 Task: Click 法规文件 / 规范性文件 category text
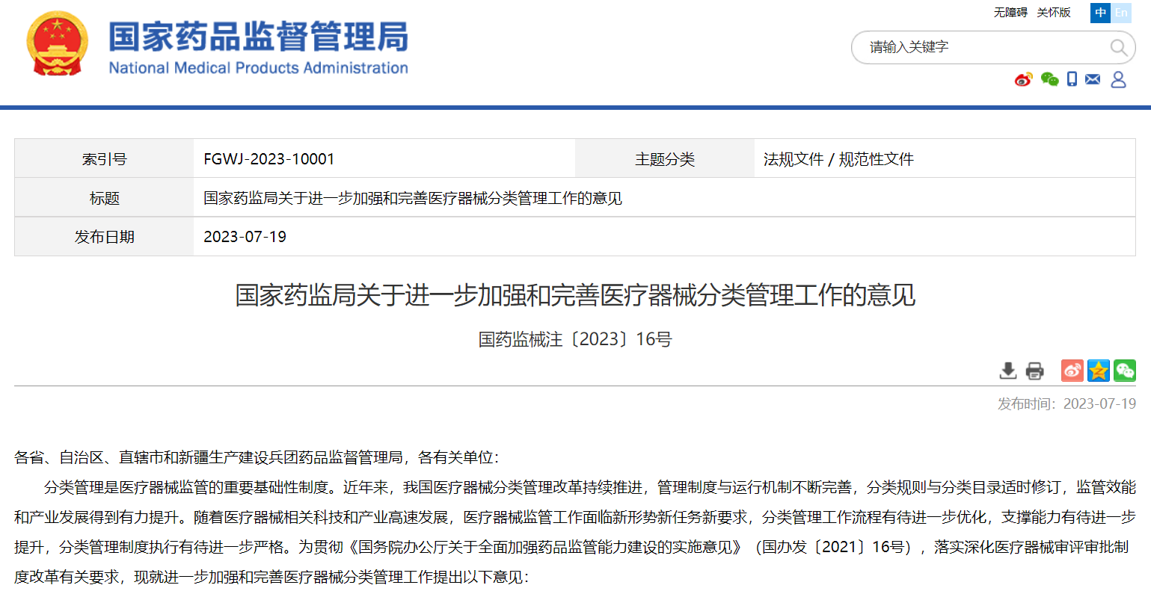tap(838, 159)
